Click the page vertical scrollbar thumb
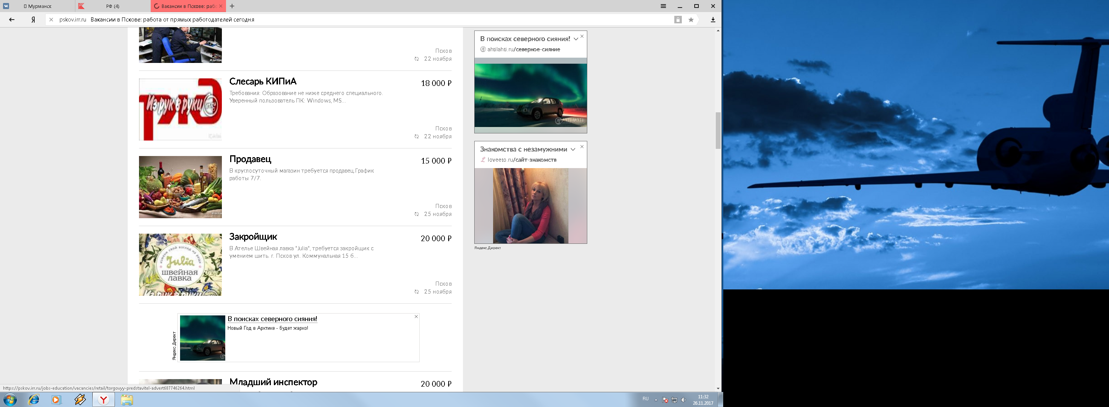Screen dimensions: 1109x407 pyautogui.click(x=718, y=130)
